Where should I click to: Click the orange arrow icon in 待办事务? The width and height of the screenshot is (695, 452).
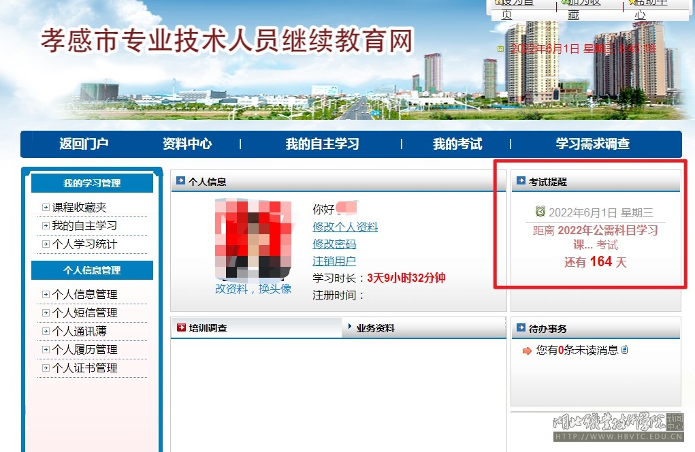(x=527, y=351)
